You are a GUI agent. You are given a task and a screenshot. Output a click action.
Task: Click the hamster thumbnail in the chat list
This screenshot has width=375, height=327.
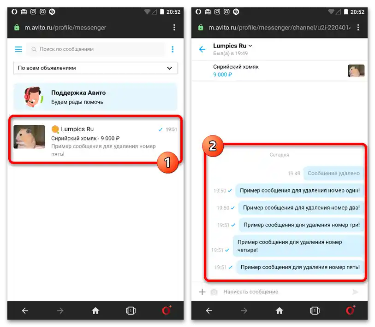click(29, 137)
